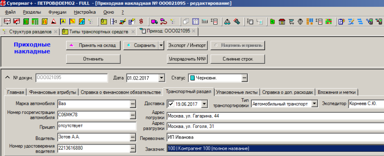Click the red-green colored grid toolbar icon
This screenshot has height=156, width=384.
[x=329, y=22]
